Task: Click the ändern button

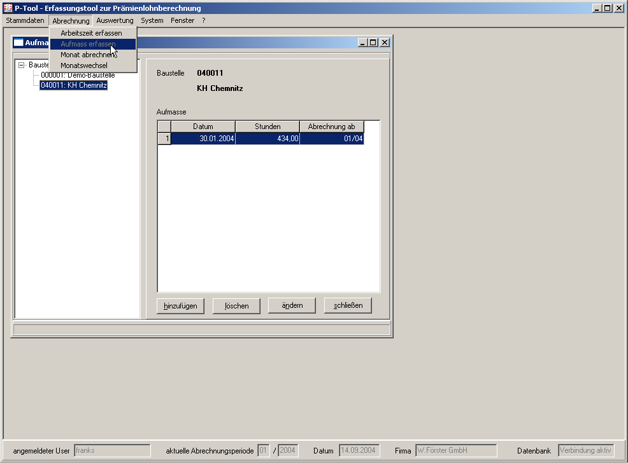Action: point(292,306)
